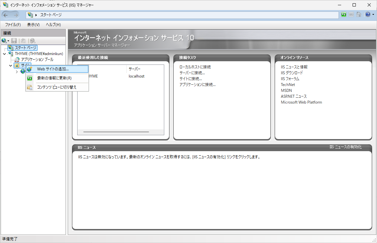Open アプリケーション プール in the tree

pos(37,59)
